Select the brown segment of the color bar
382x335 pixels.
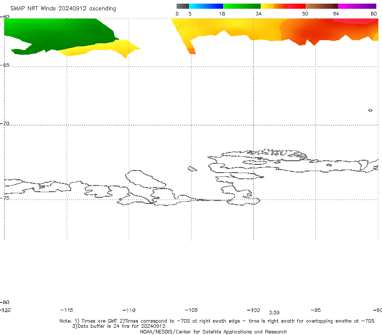pos(322,6)
